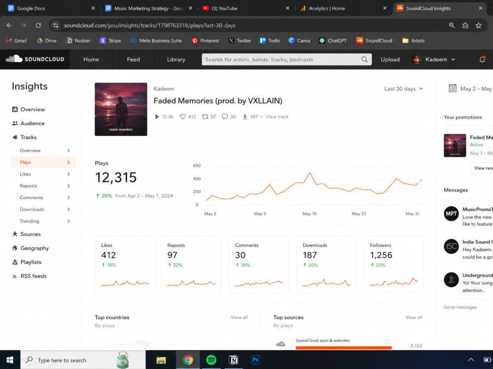Go to Library in SoundCloud nav
493x369 pixels.
coord(176,60)
